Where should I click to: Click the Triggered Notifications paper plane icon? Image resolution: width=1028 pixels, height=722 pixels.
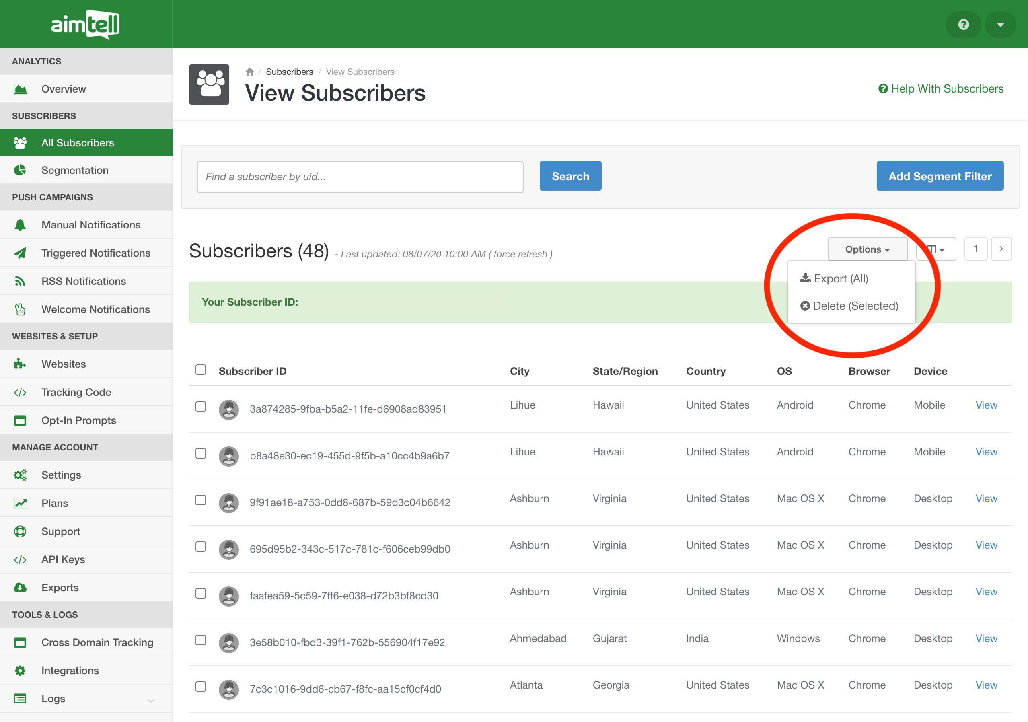click(20, 253)
